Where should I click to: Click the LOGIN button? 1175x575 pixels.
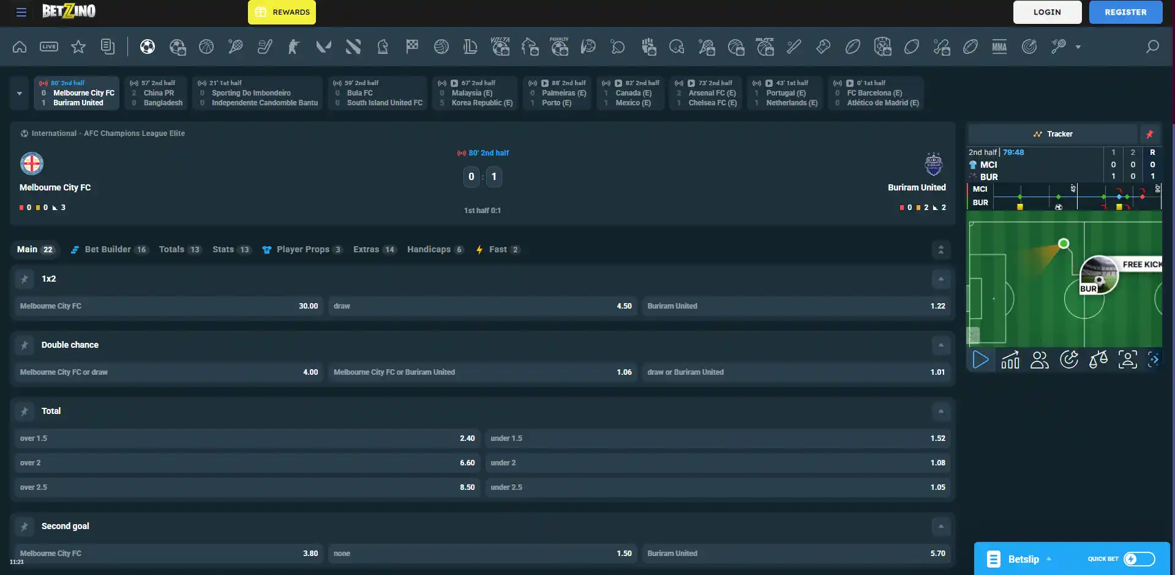point(1048,12)
